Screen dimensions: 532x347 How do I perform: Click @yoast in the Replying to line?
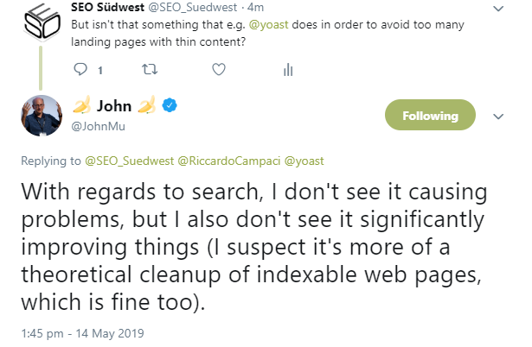[x=304, y=161]
